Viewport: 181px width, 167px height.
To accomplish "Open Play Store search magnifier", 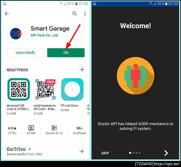I will (75, 14).
